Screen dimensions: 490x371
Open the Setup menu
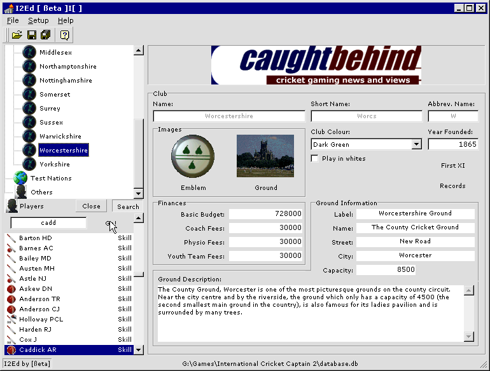[38, 20]
